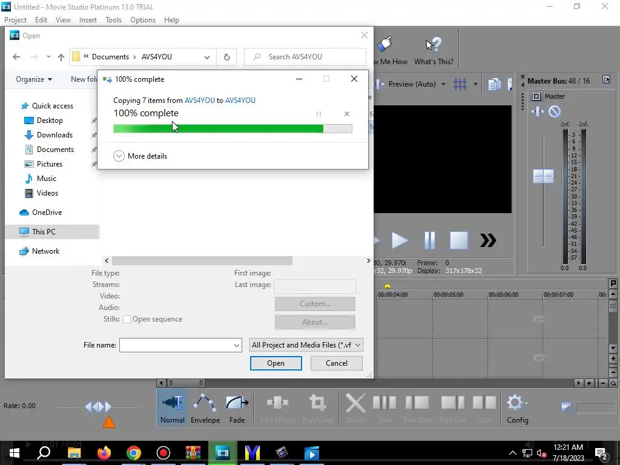620x465 pixels.
Task: Pause the video preview
Action: 429,240
